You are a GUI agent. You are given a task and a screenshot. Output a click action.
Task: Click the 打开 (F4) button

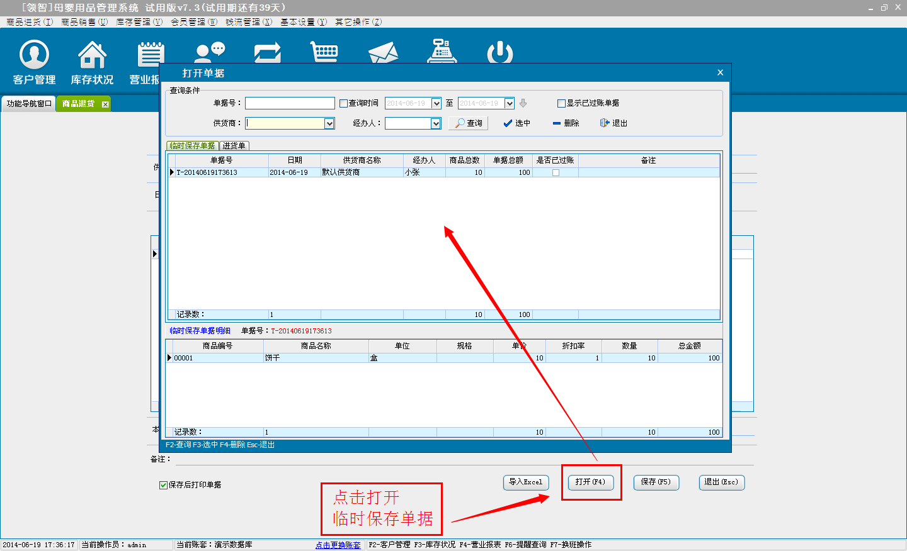pos(590,482)
